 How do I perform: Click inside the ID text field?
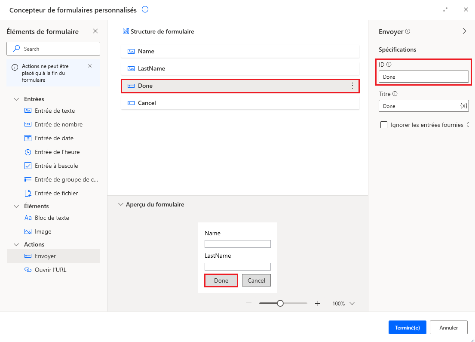(x=423, y=77)
